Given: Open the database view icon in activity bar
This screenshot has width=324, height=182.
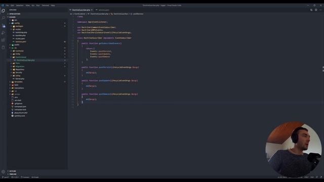Looking at the screenshot, I should tap(3, 48).
